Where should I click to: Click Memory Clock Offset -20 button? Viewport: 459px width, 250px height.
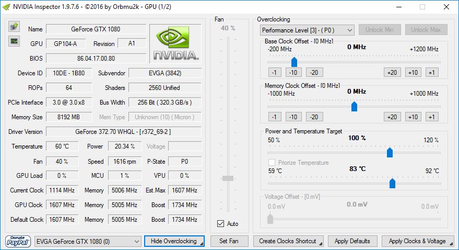(314, 117)
